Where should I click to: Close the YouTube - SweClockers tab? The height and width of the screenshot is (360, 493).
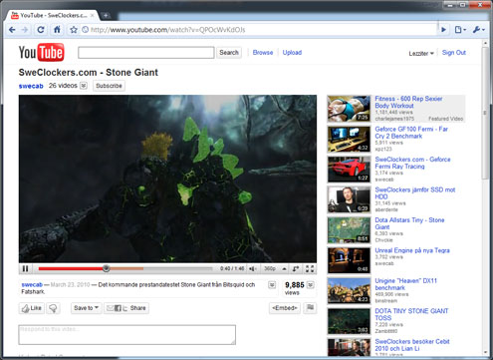93,15
